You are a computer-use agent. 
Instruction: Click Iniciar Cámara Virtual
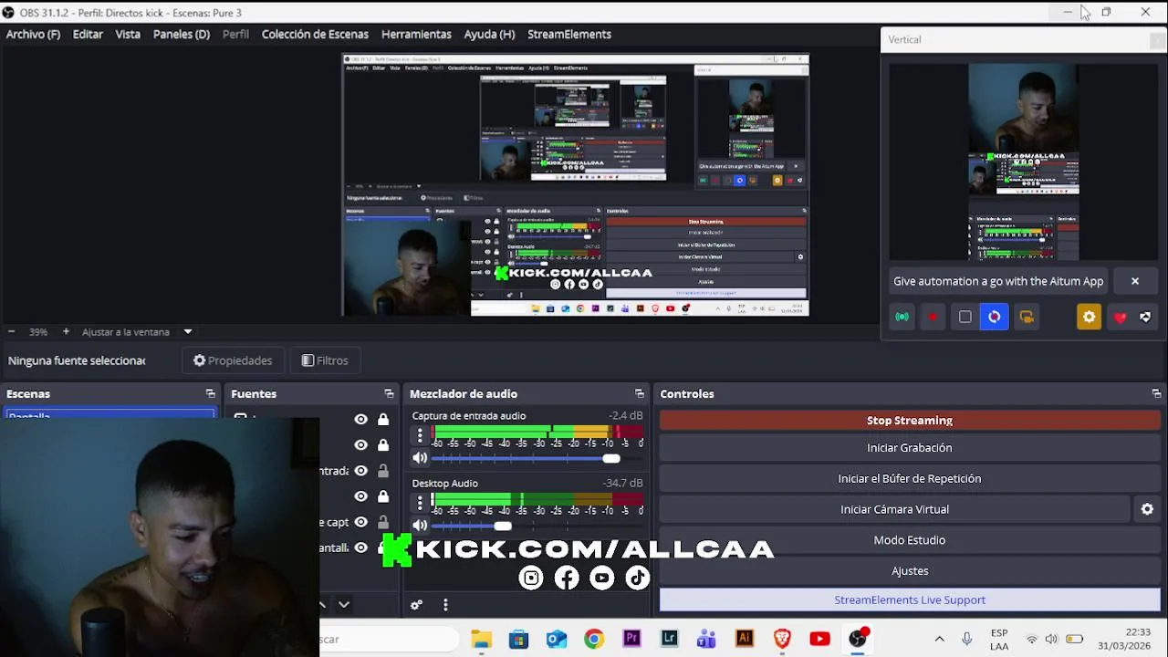point(894,509)
